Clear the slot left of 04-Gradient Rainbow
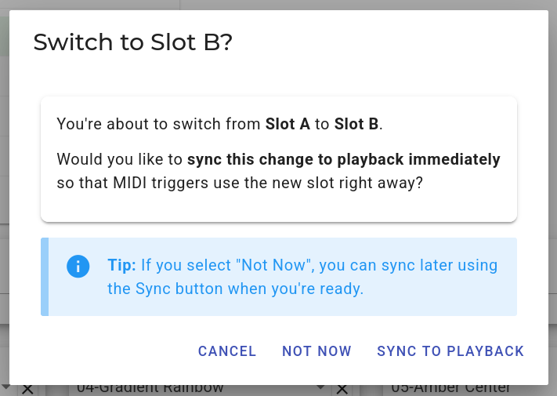Image resolution: width=557 pixels, height=396 pixels. click(x=27, y=389)
